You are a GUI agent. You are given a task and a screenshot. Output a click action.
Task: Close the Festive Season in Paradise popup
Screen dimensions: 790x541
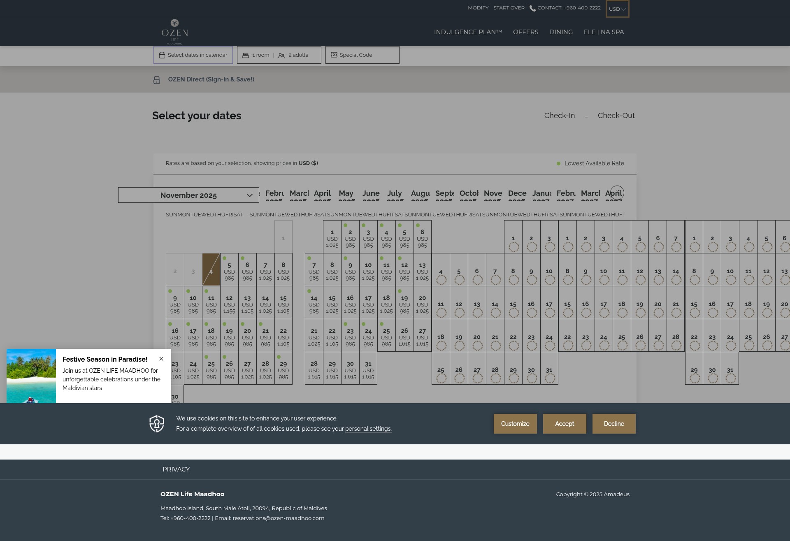click(161, 359)
